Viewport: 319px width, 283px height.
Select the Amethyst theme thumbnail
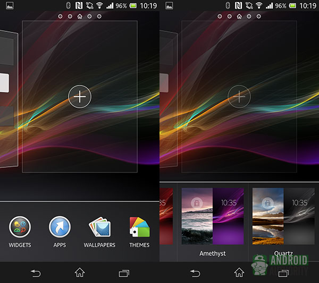213,216
